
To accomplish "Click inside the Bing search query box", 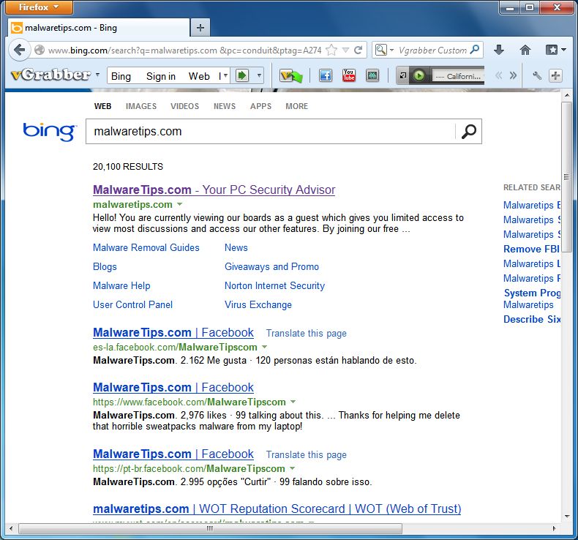I will coord(271,131).
